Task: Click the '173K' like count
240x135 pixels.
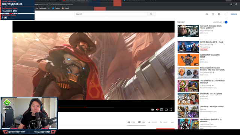Action: pos(133,122)
